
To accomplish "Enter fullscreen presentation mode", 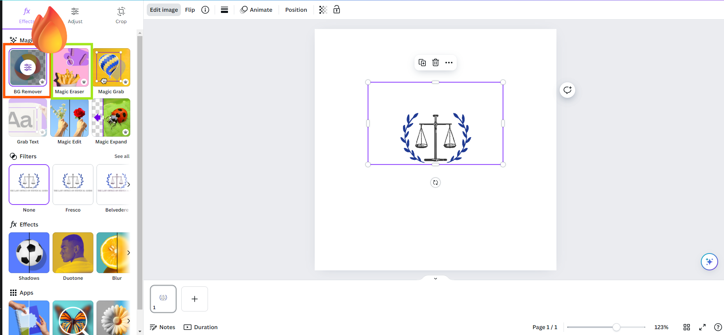I will 702,327.
